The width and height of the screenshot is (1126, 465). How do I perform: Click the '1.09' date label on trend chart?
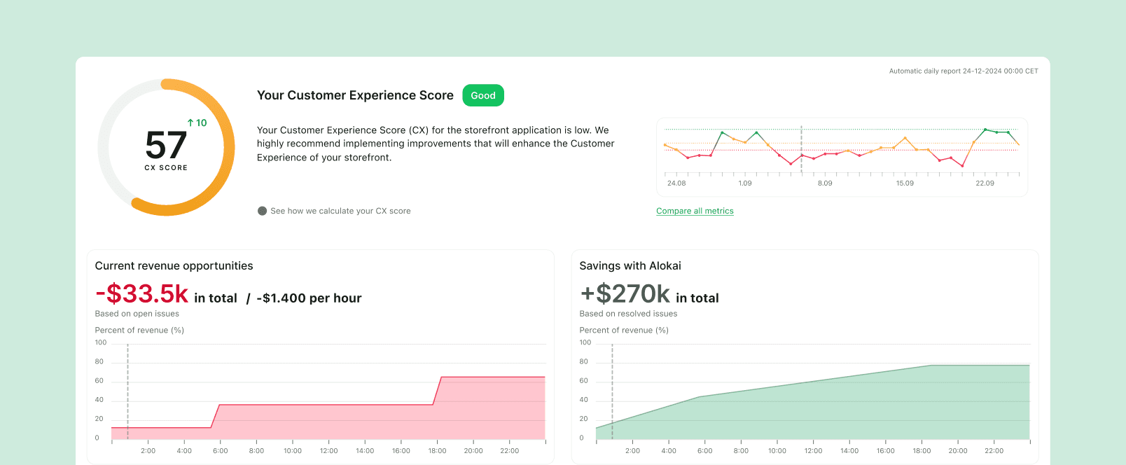tap(745, 183)
